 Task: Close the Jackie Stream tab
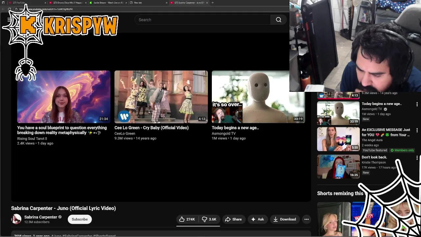pyautogui.click(x=126, y=3)
